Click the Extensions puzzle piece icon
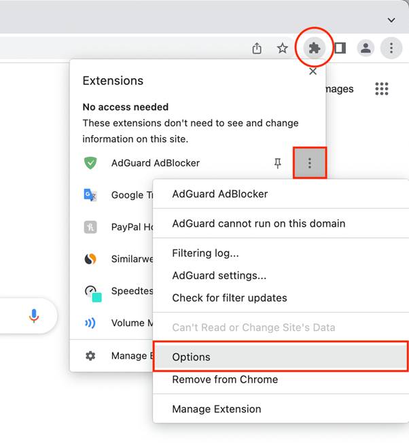This screenshot has width=409, height=443. coord(314,48)
